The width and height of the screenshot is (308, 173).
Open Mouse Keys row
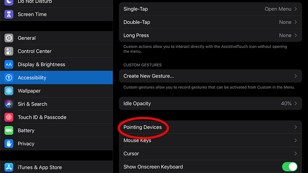point(210,140)
